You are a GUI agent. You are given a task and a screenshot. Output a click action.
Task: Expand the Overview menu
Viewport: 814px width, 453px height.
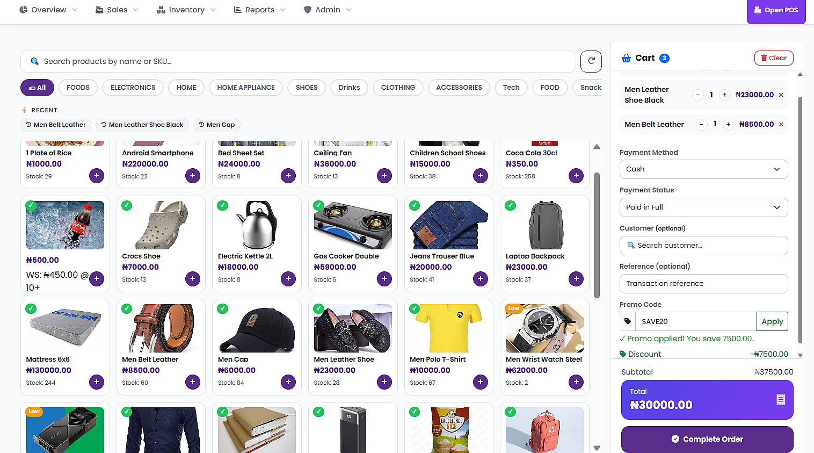click(48, 10)
